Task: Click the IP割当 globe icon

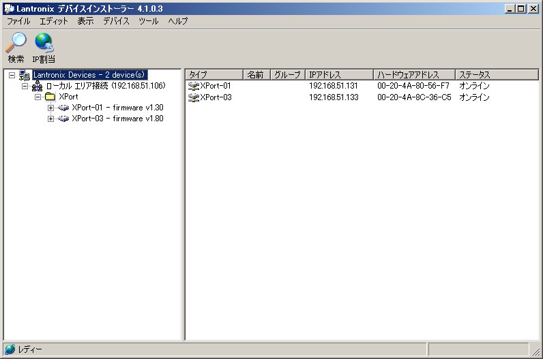Action: pyautogui.click(x=44, y=42)
